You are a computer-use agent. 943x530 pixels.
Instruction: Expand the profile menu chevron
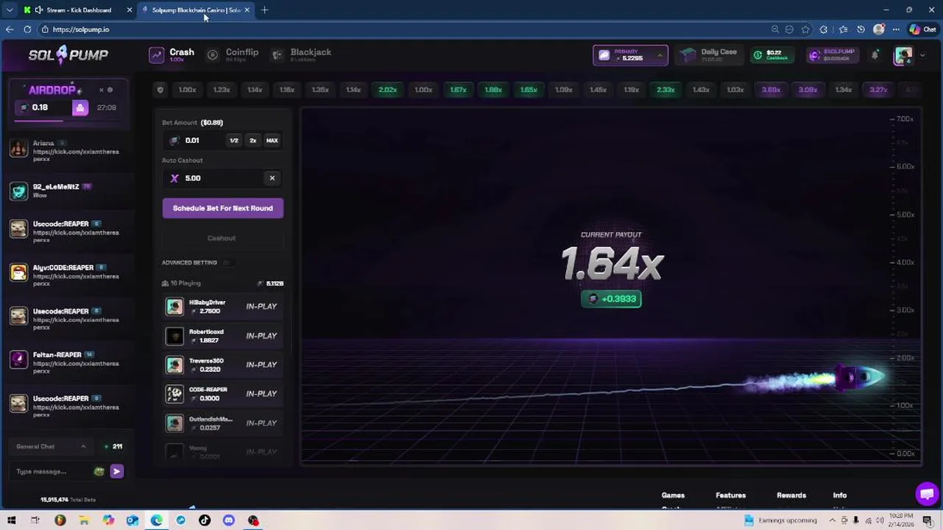point(921,55)
